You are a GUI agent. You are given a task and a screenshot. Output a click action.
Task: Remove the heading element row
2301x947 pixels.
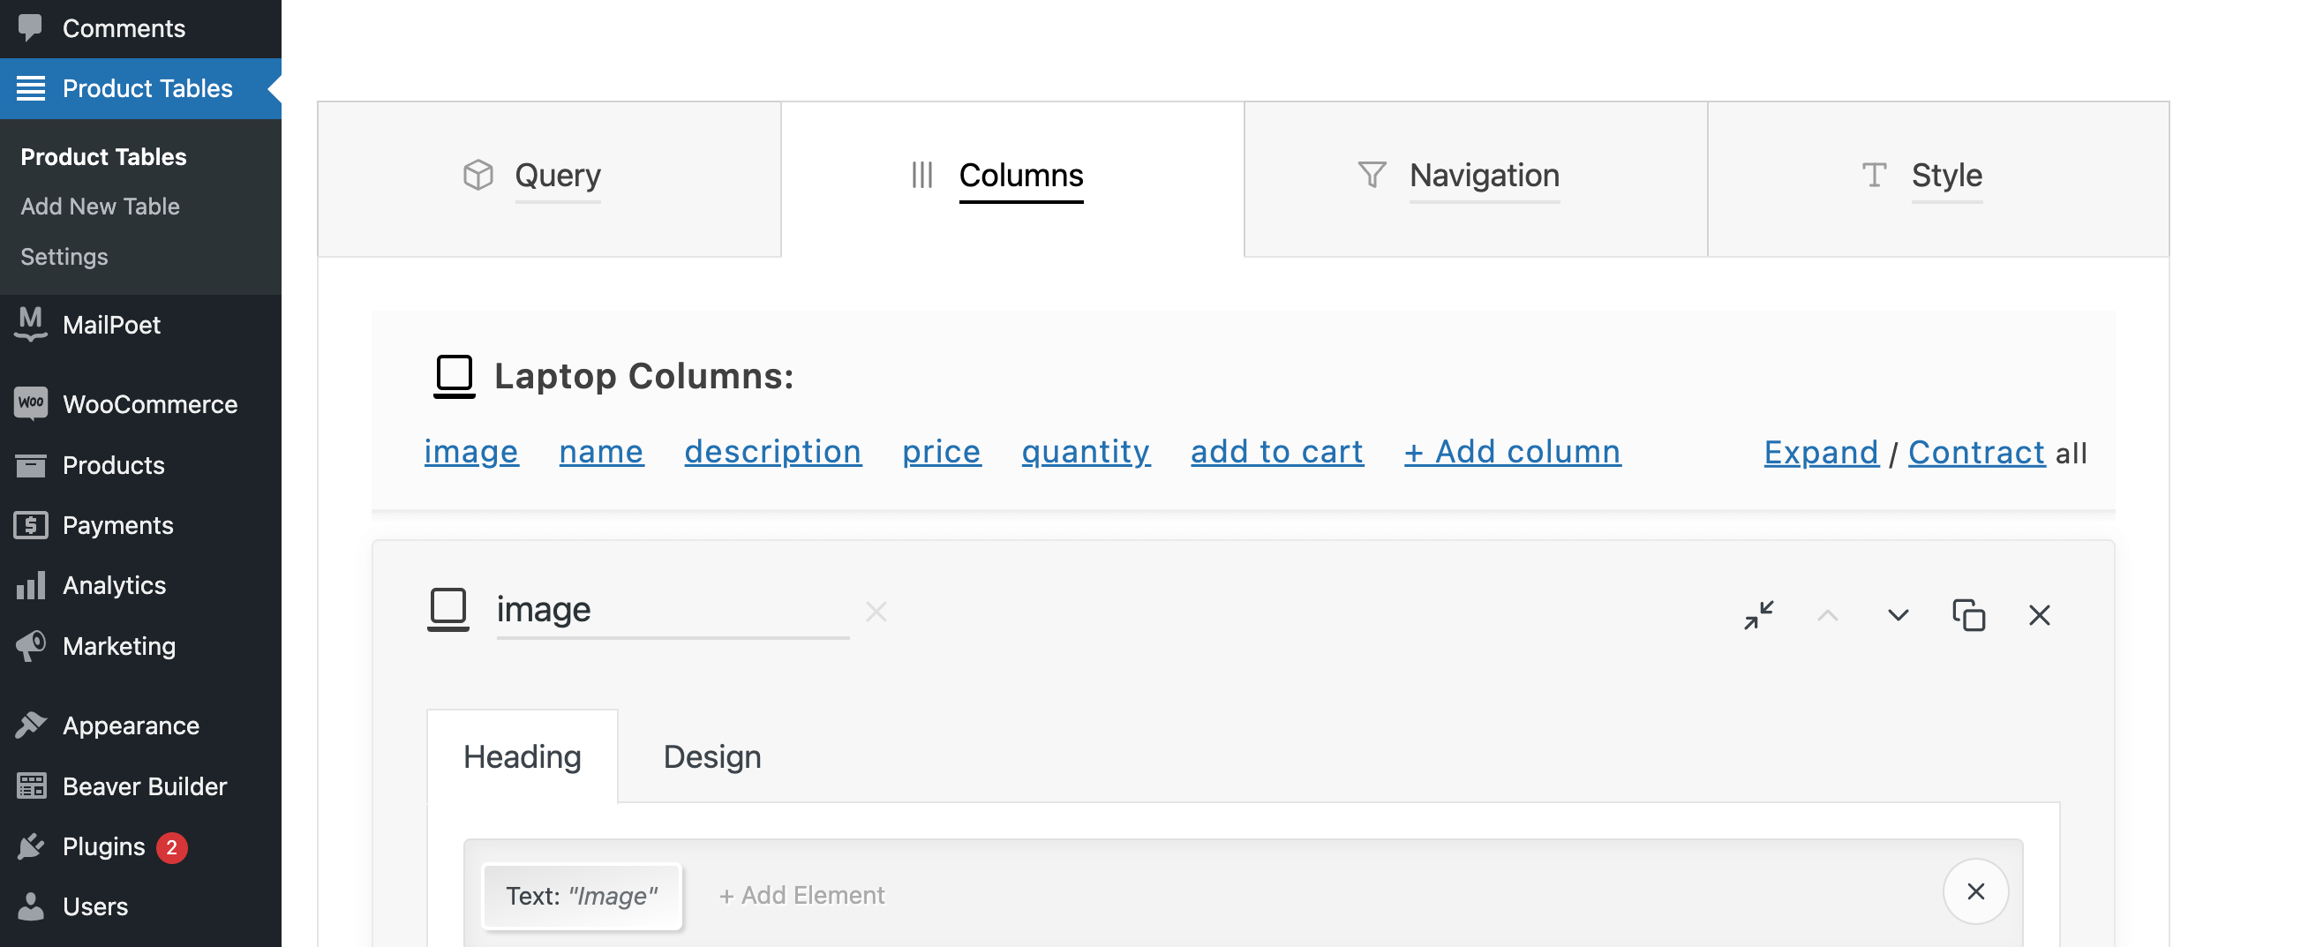click(x=1976, y=891)
